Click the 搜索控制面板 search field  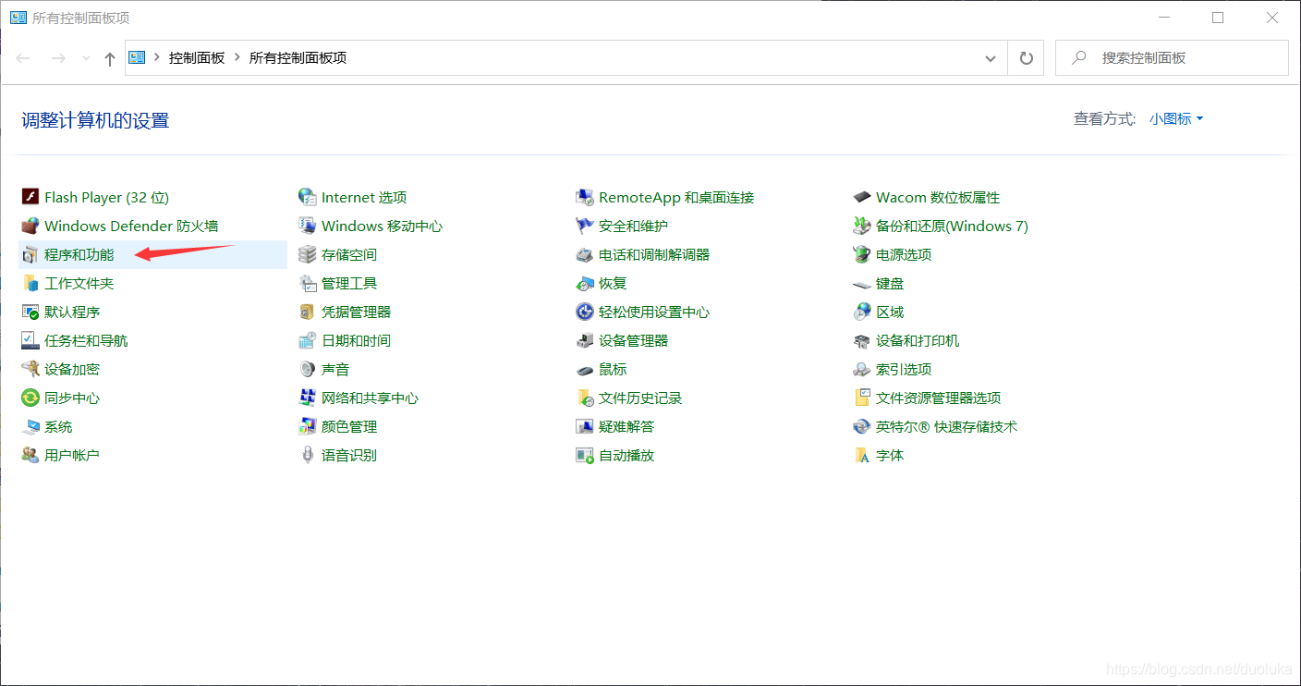(x=1172, y=57)
